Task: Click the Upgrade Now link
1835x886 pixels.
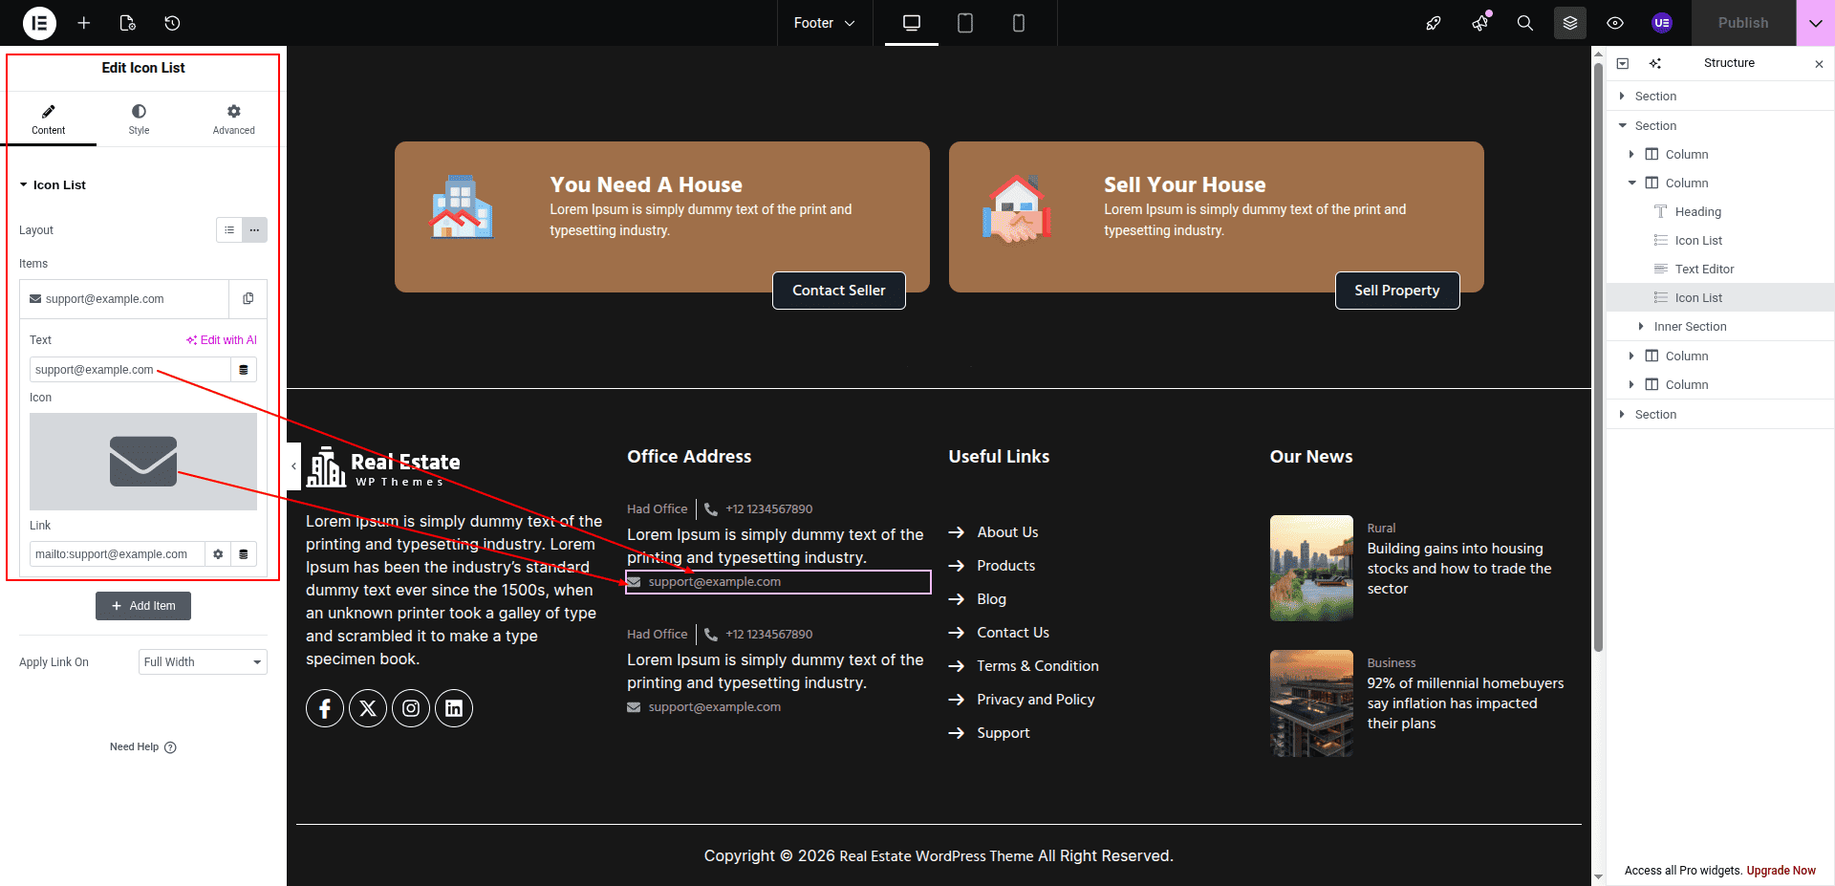Action: click(1781, 871)
